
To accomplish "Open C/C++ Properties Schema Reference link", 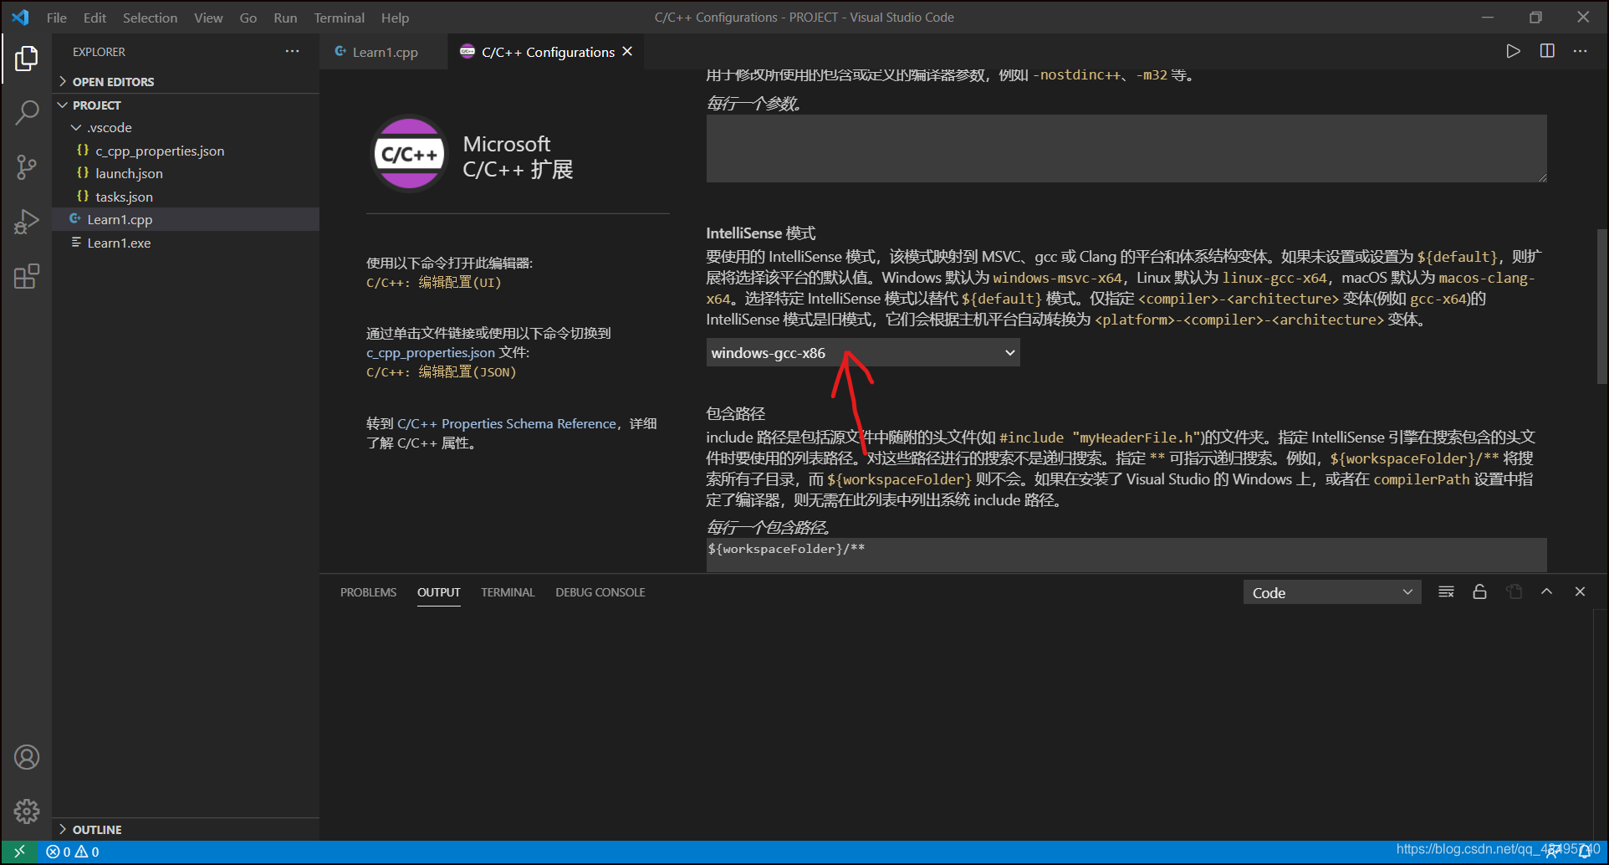I will [x=507, y=424].
